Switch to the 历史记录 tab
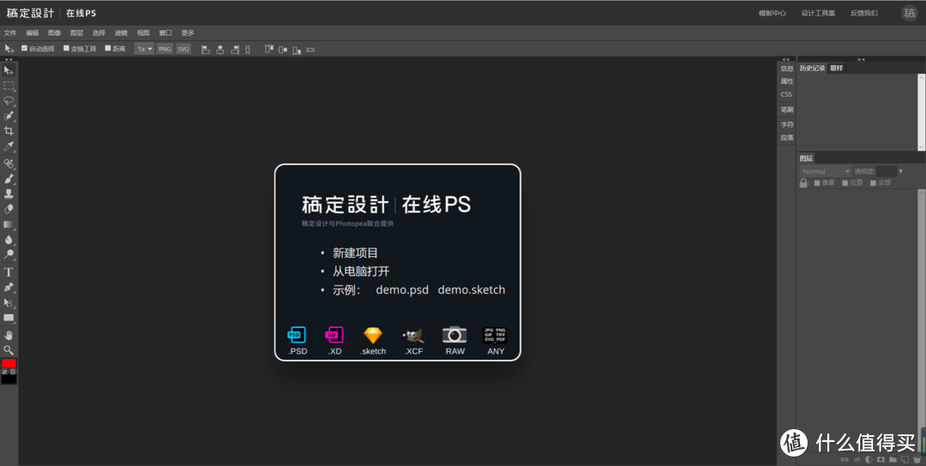926x466 pixels. (812, 69)
